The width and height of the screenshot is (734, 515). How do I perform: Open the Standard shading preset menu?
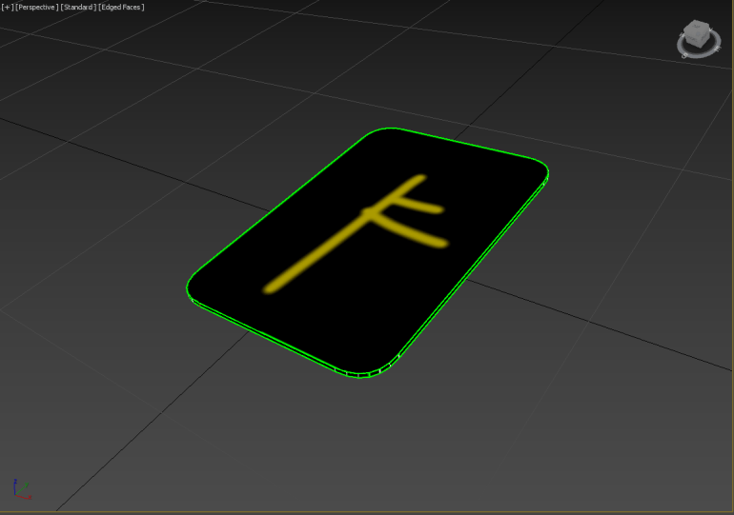(79, 8)
